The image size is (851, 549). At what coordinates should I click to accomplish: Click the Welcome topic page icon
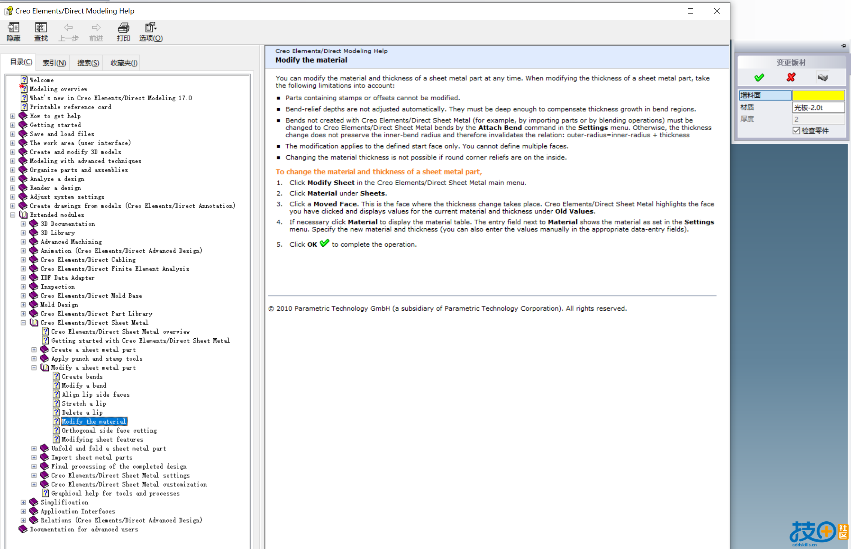24,80
